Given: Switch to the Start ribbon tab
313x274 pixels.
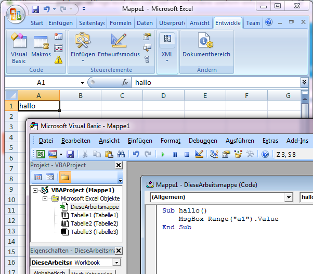Looking at the screenshot, I should tap(37, 23).
